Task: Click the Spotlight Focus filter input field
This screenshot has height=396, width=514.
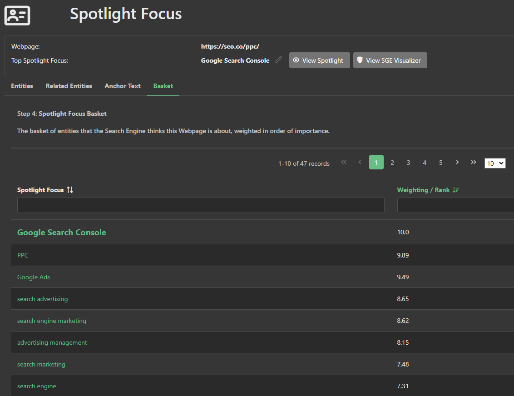Action: pos(201,205)
